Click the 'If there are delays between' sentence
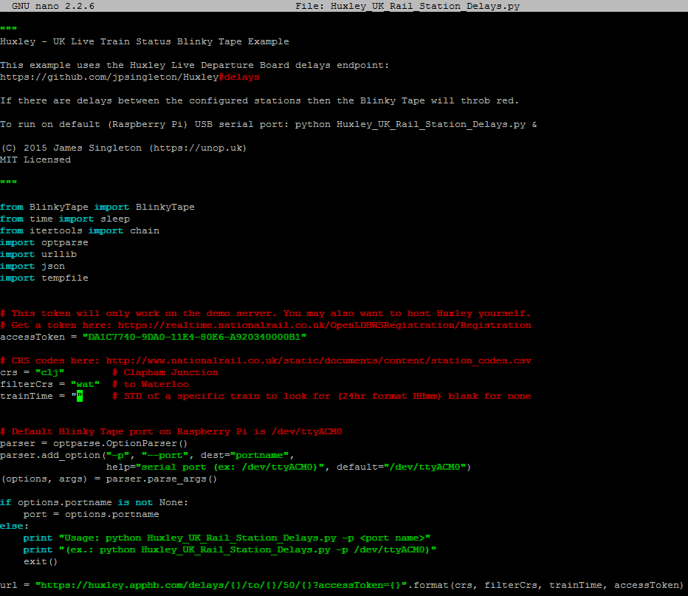 [259, 101]
